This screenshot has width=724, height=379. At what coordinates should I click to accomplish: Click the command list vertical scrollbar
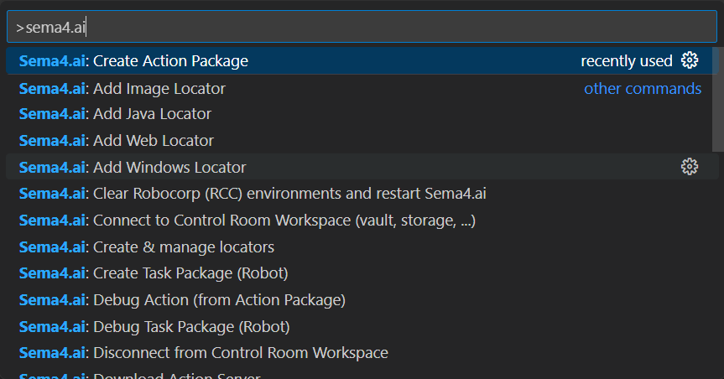(718, 99)
